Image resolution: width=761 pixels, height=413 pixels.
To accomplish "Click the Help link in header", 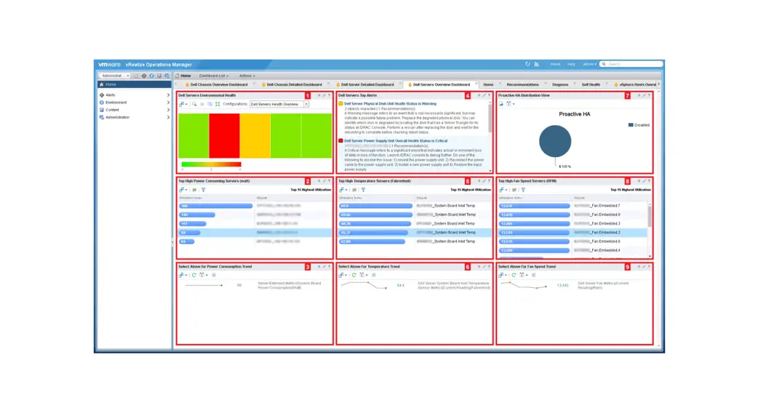I will (x=571, y=64).
